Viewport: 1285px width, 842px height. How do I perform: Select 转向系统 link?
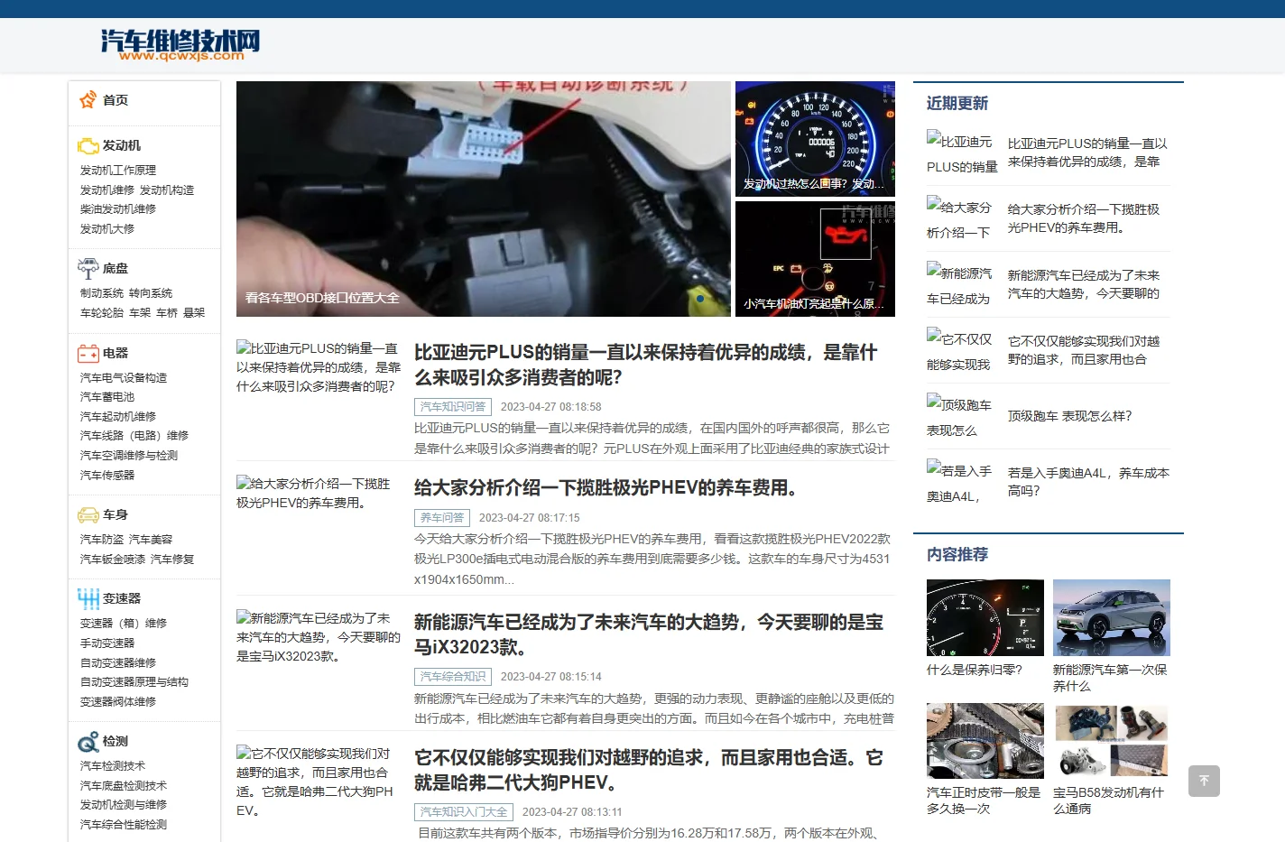click(151, 293)
